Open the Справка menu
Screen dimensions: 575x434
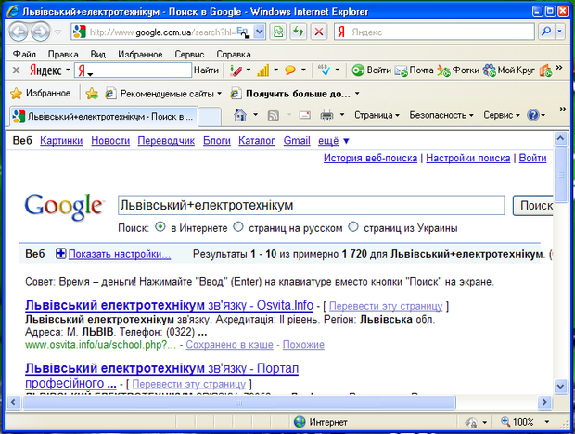[234, 54]
